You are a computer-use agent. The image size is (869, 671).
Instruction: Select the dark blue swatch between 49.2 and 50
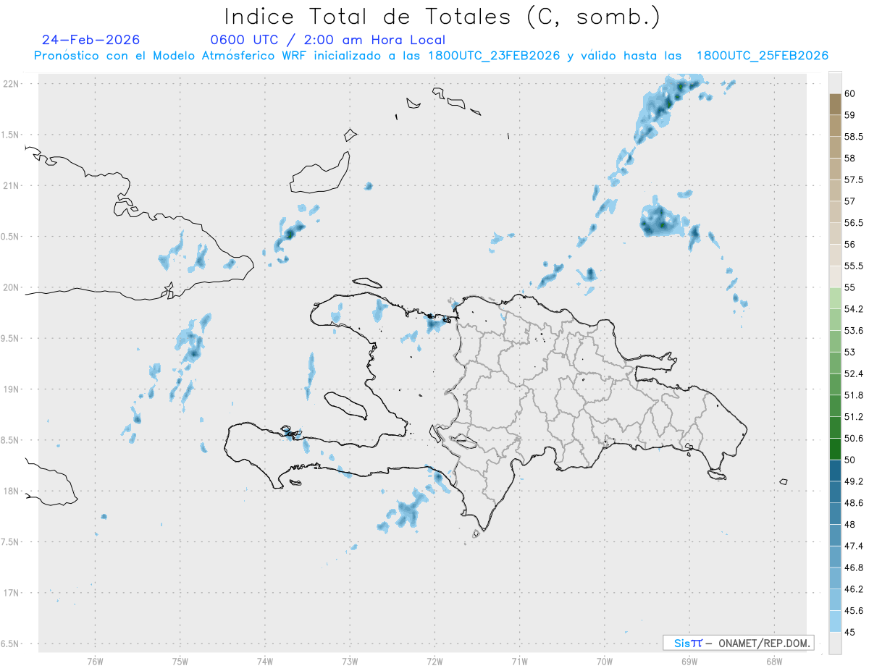coord(835,470)
